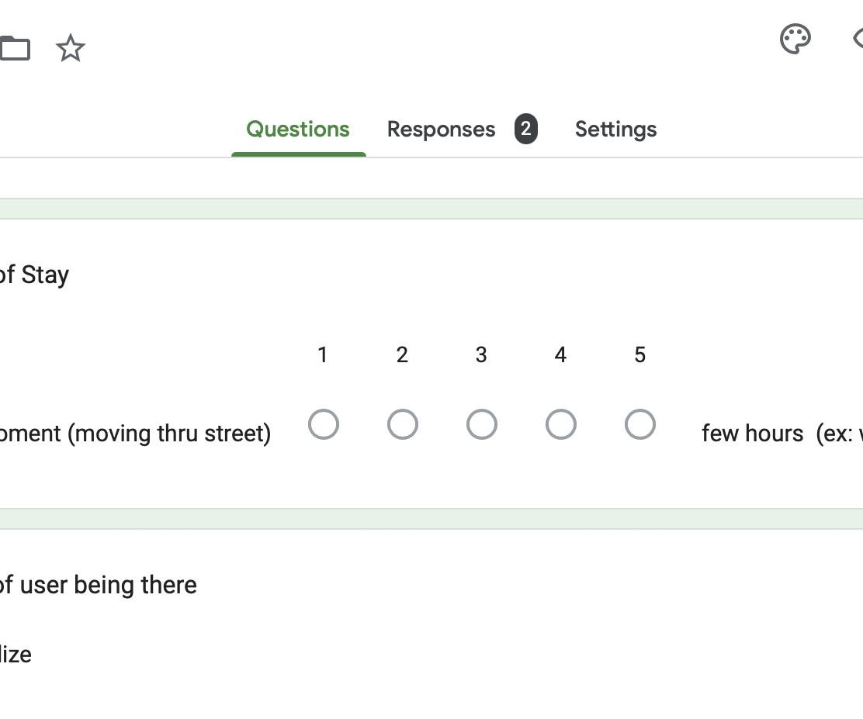Go to the Settings tab
The width and height of the screenshot is (863, 719).
click(x=615, y=130)
